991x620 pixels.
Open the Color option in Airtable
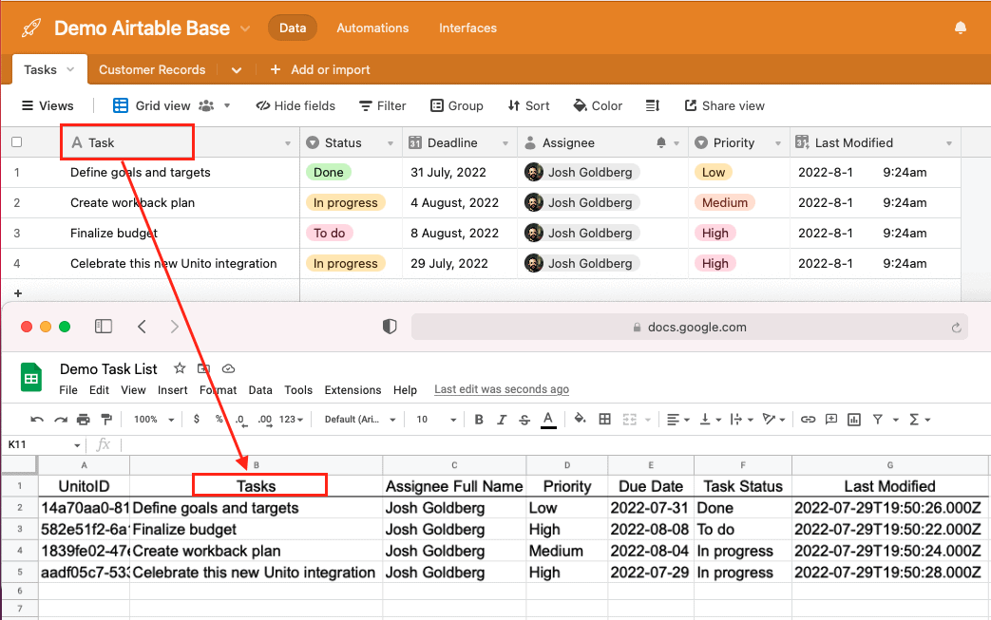click(x=598, y=105)
